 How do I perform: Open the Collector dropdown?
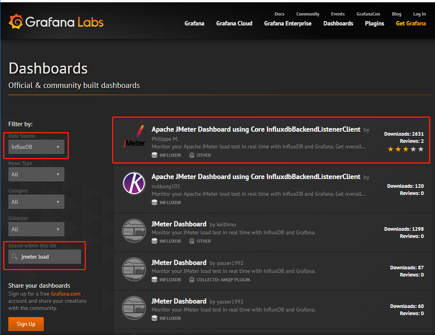click(x=36, y=229)
